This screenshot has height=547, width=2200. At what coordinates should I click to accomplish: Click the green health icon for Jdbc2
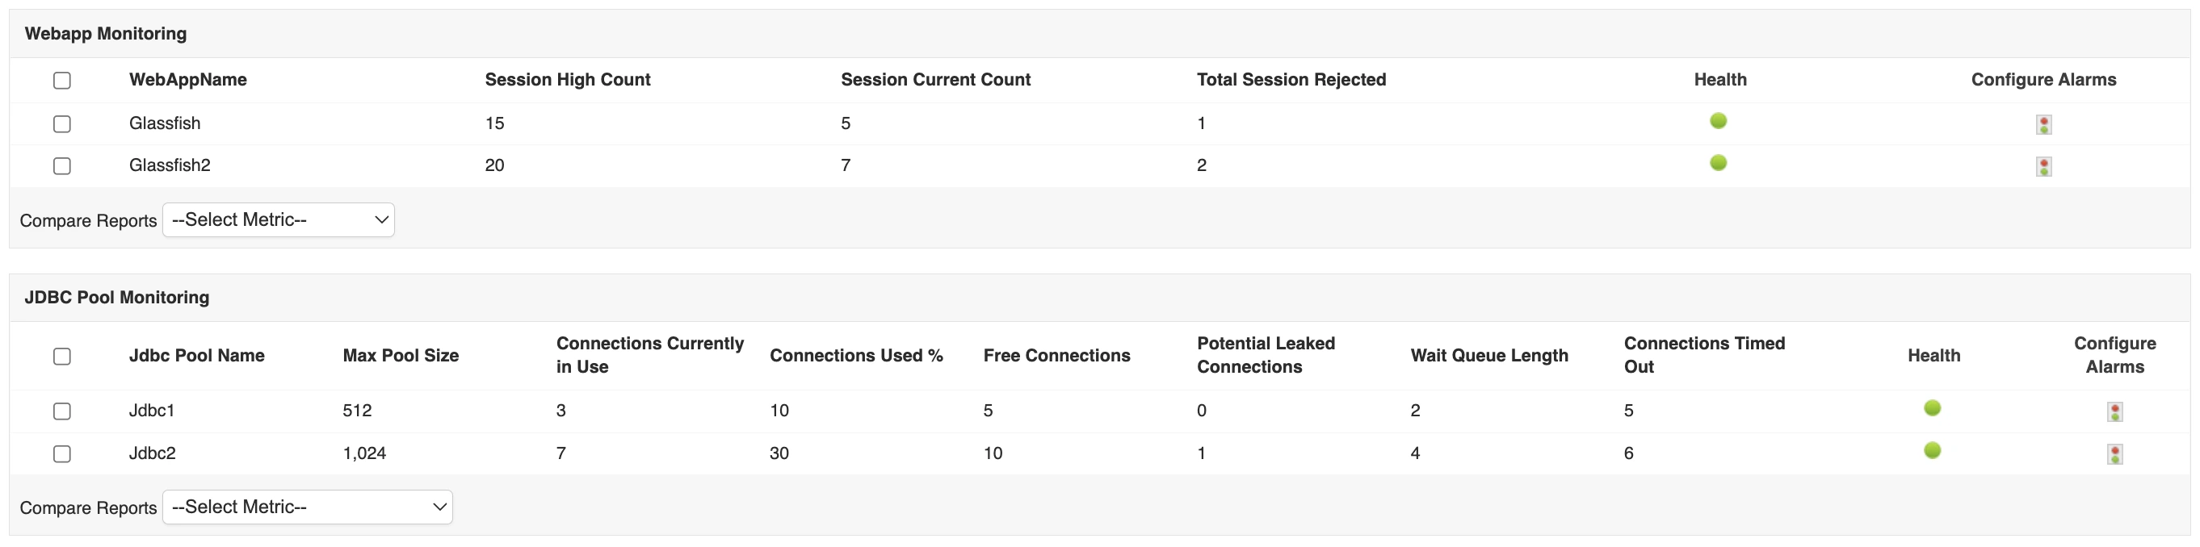coord(1932,450)
